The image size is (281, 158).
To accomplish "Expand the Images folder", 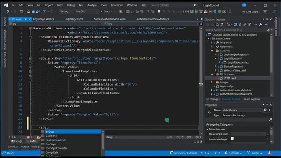I will tap(212, 82).
